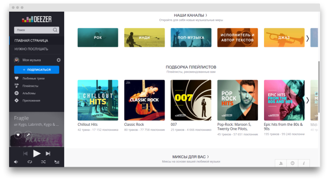This screenshot has height=183, width=329.
Task: Skip to previous track
Action: pyautogui.click(x=26, y=154)
